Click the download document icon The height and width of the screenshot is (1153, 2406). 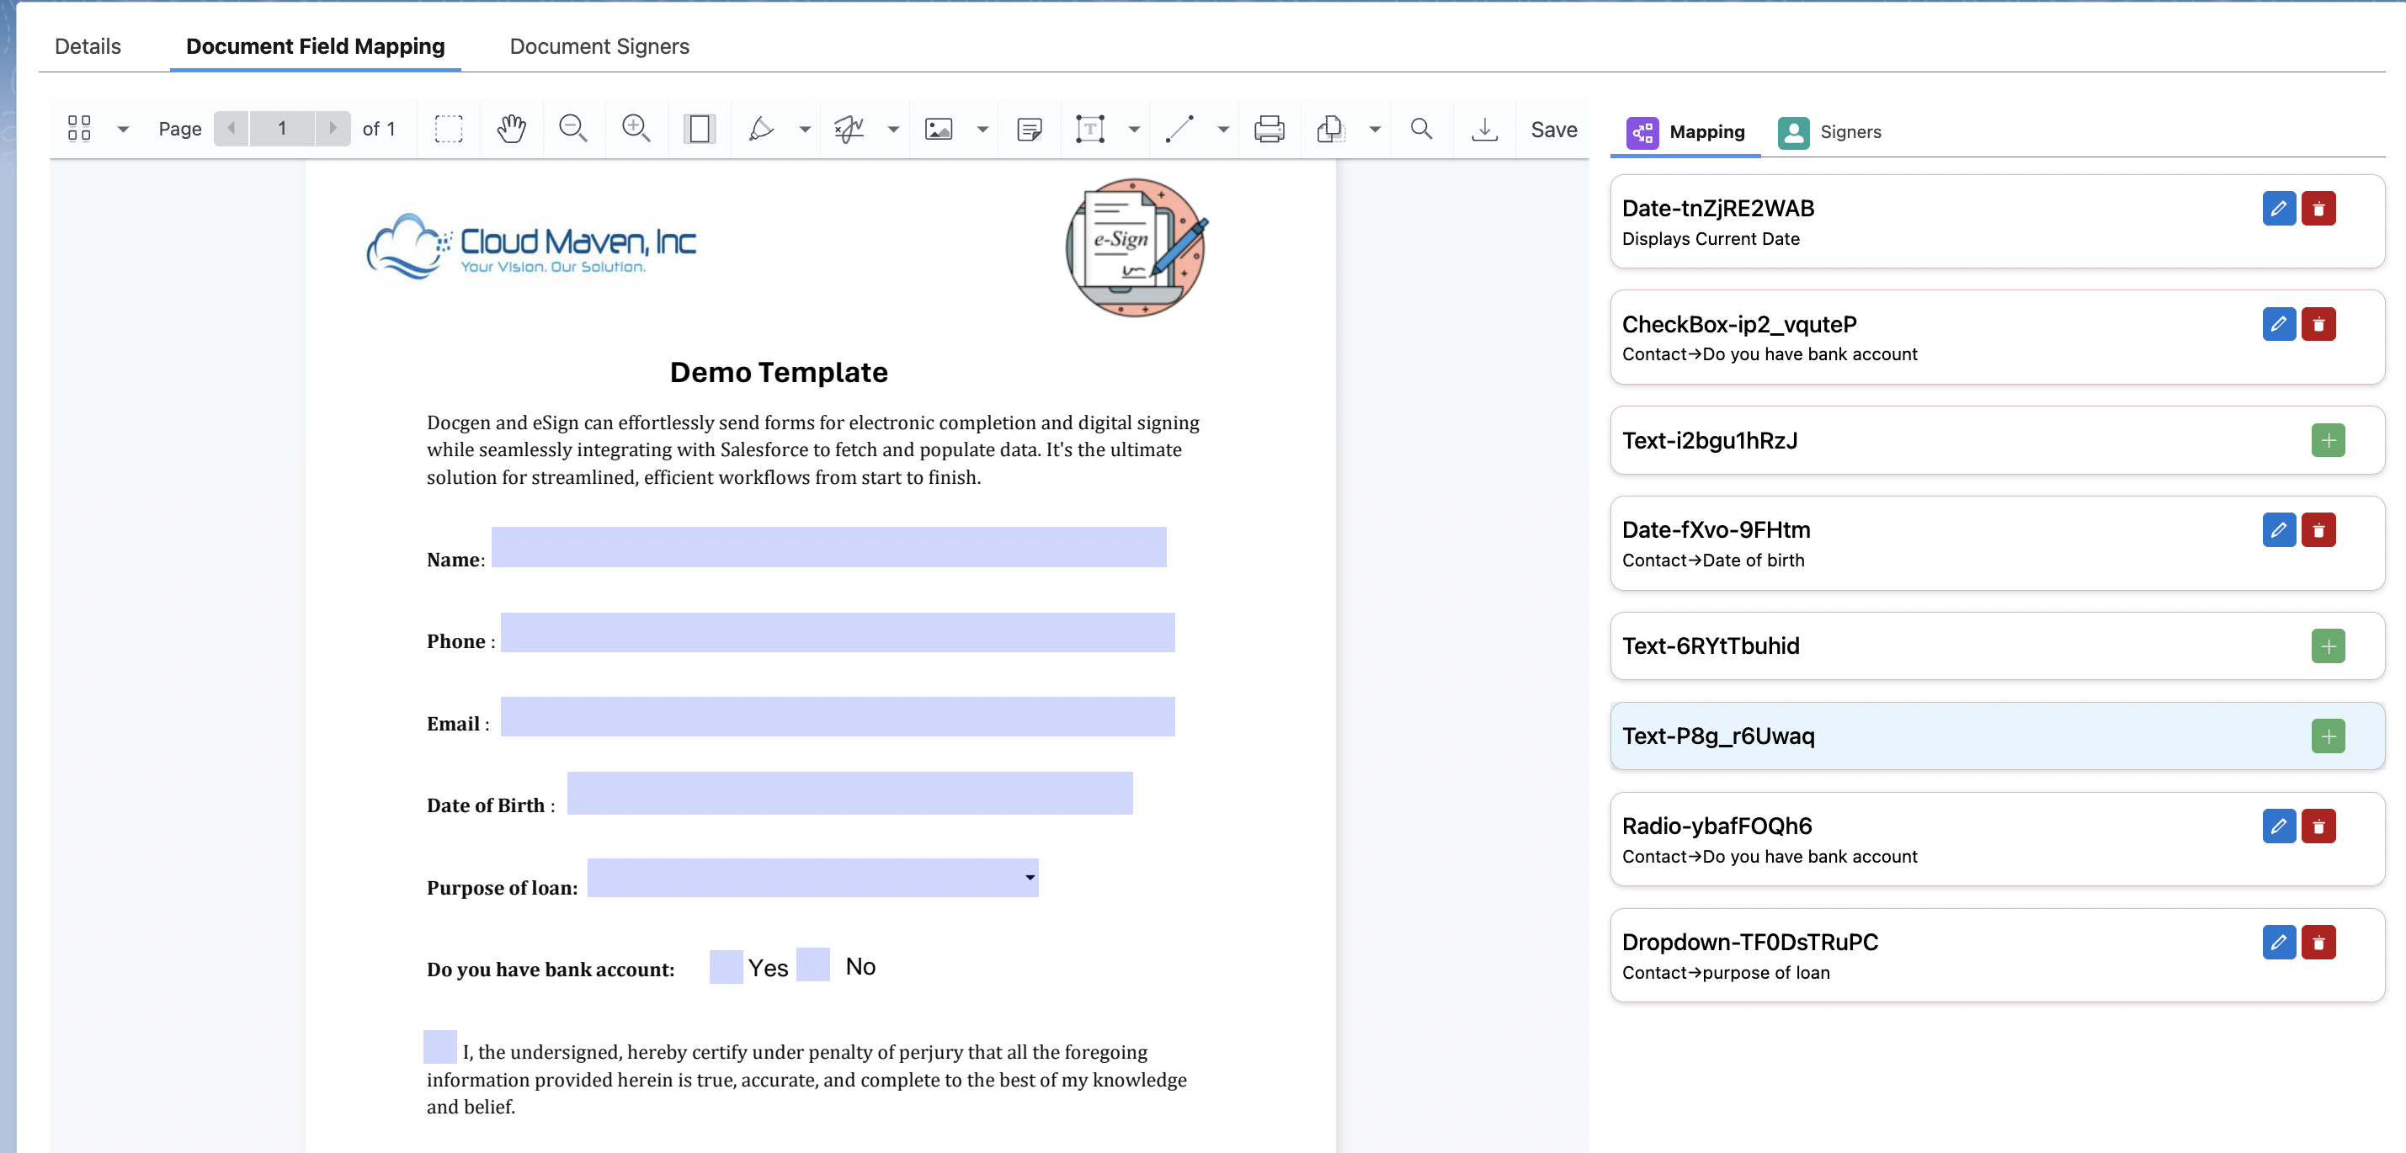[1484, 129]
